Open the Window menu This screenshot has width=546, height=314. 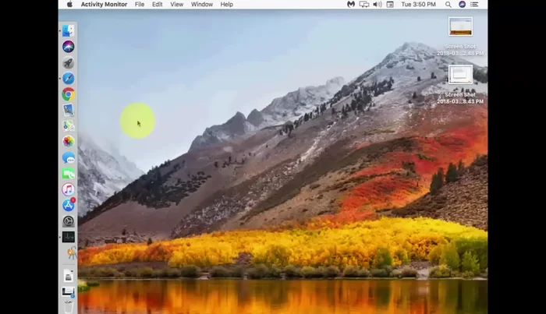202,5
